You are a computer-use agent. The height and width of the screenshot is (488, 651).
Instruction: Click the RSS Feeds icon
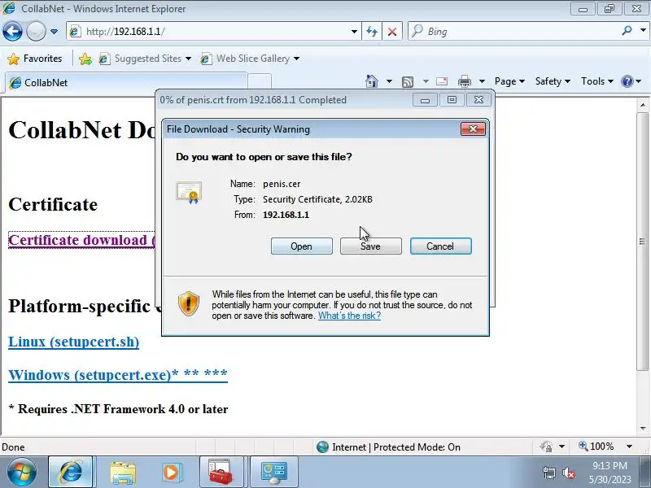(408, 82)
